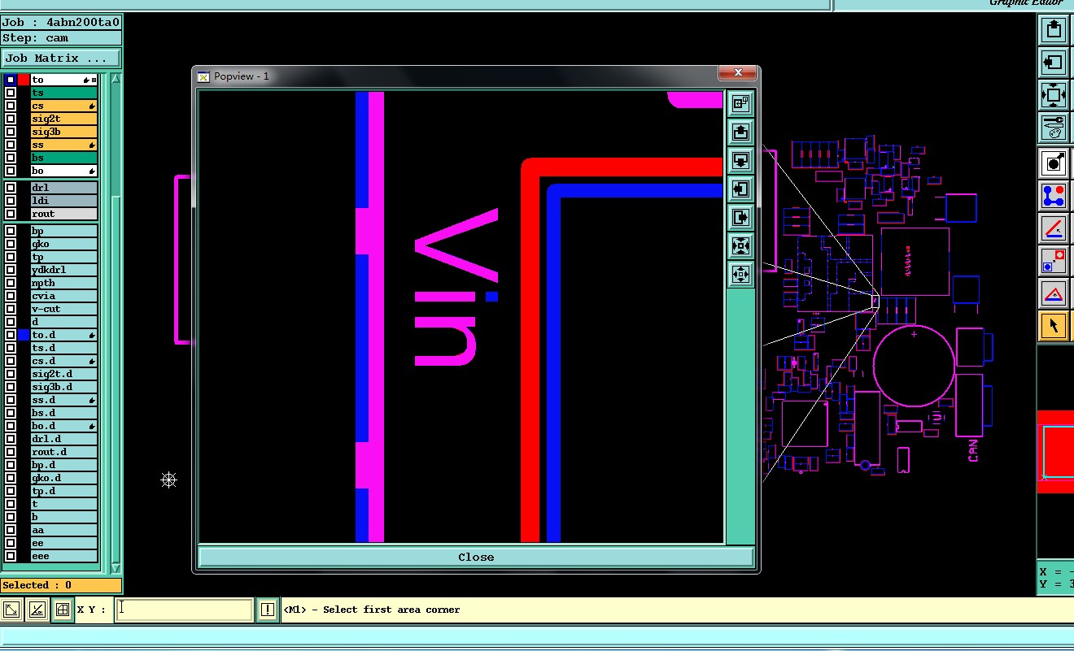
Task: Select the aa layer name
Action: pos(64,530)
